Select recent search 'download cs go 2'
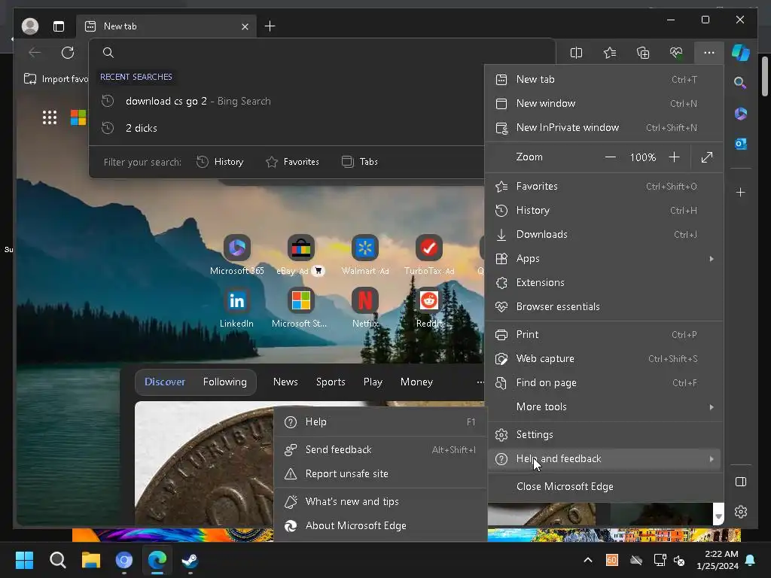 point(287,102)
